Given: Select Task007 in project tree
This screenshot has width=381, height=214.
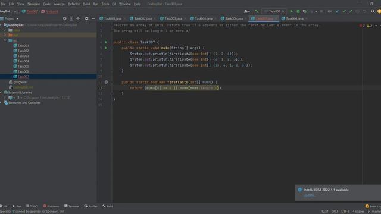Looking at the screenshot, I should [x=23, y=77].
